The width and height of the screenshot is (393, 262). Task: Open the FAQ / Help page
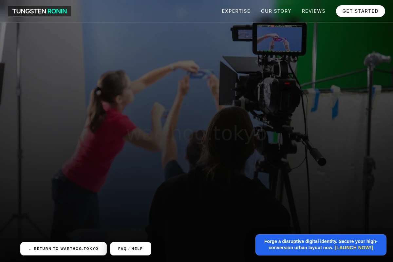click(x=131, y=249)
